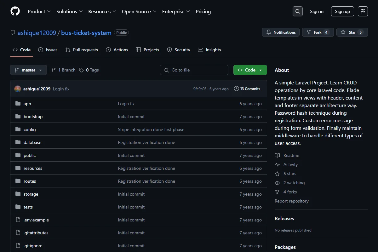Click the ashique12009 avatar image
The width and height of the screenshot is (378, 252).
pyautogui.click(x=18, y=89)
